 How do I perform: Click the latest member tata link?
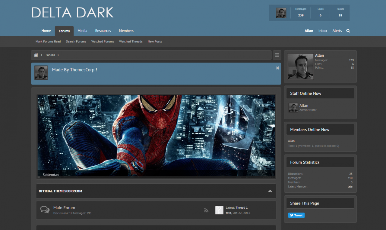[x=350, y=186]
